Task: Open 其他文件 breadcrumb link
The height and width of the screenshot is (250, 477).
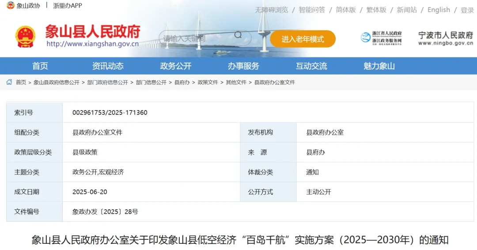Action: pyautogui.click(x=236, y=83)
